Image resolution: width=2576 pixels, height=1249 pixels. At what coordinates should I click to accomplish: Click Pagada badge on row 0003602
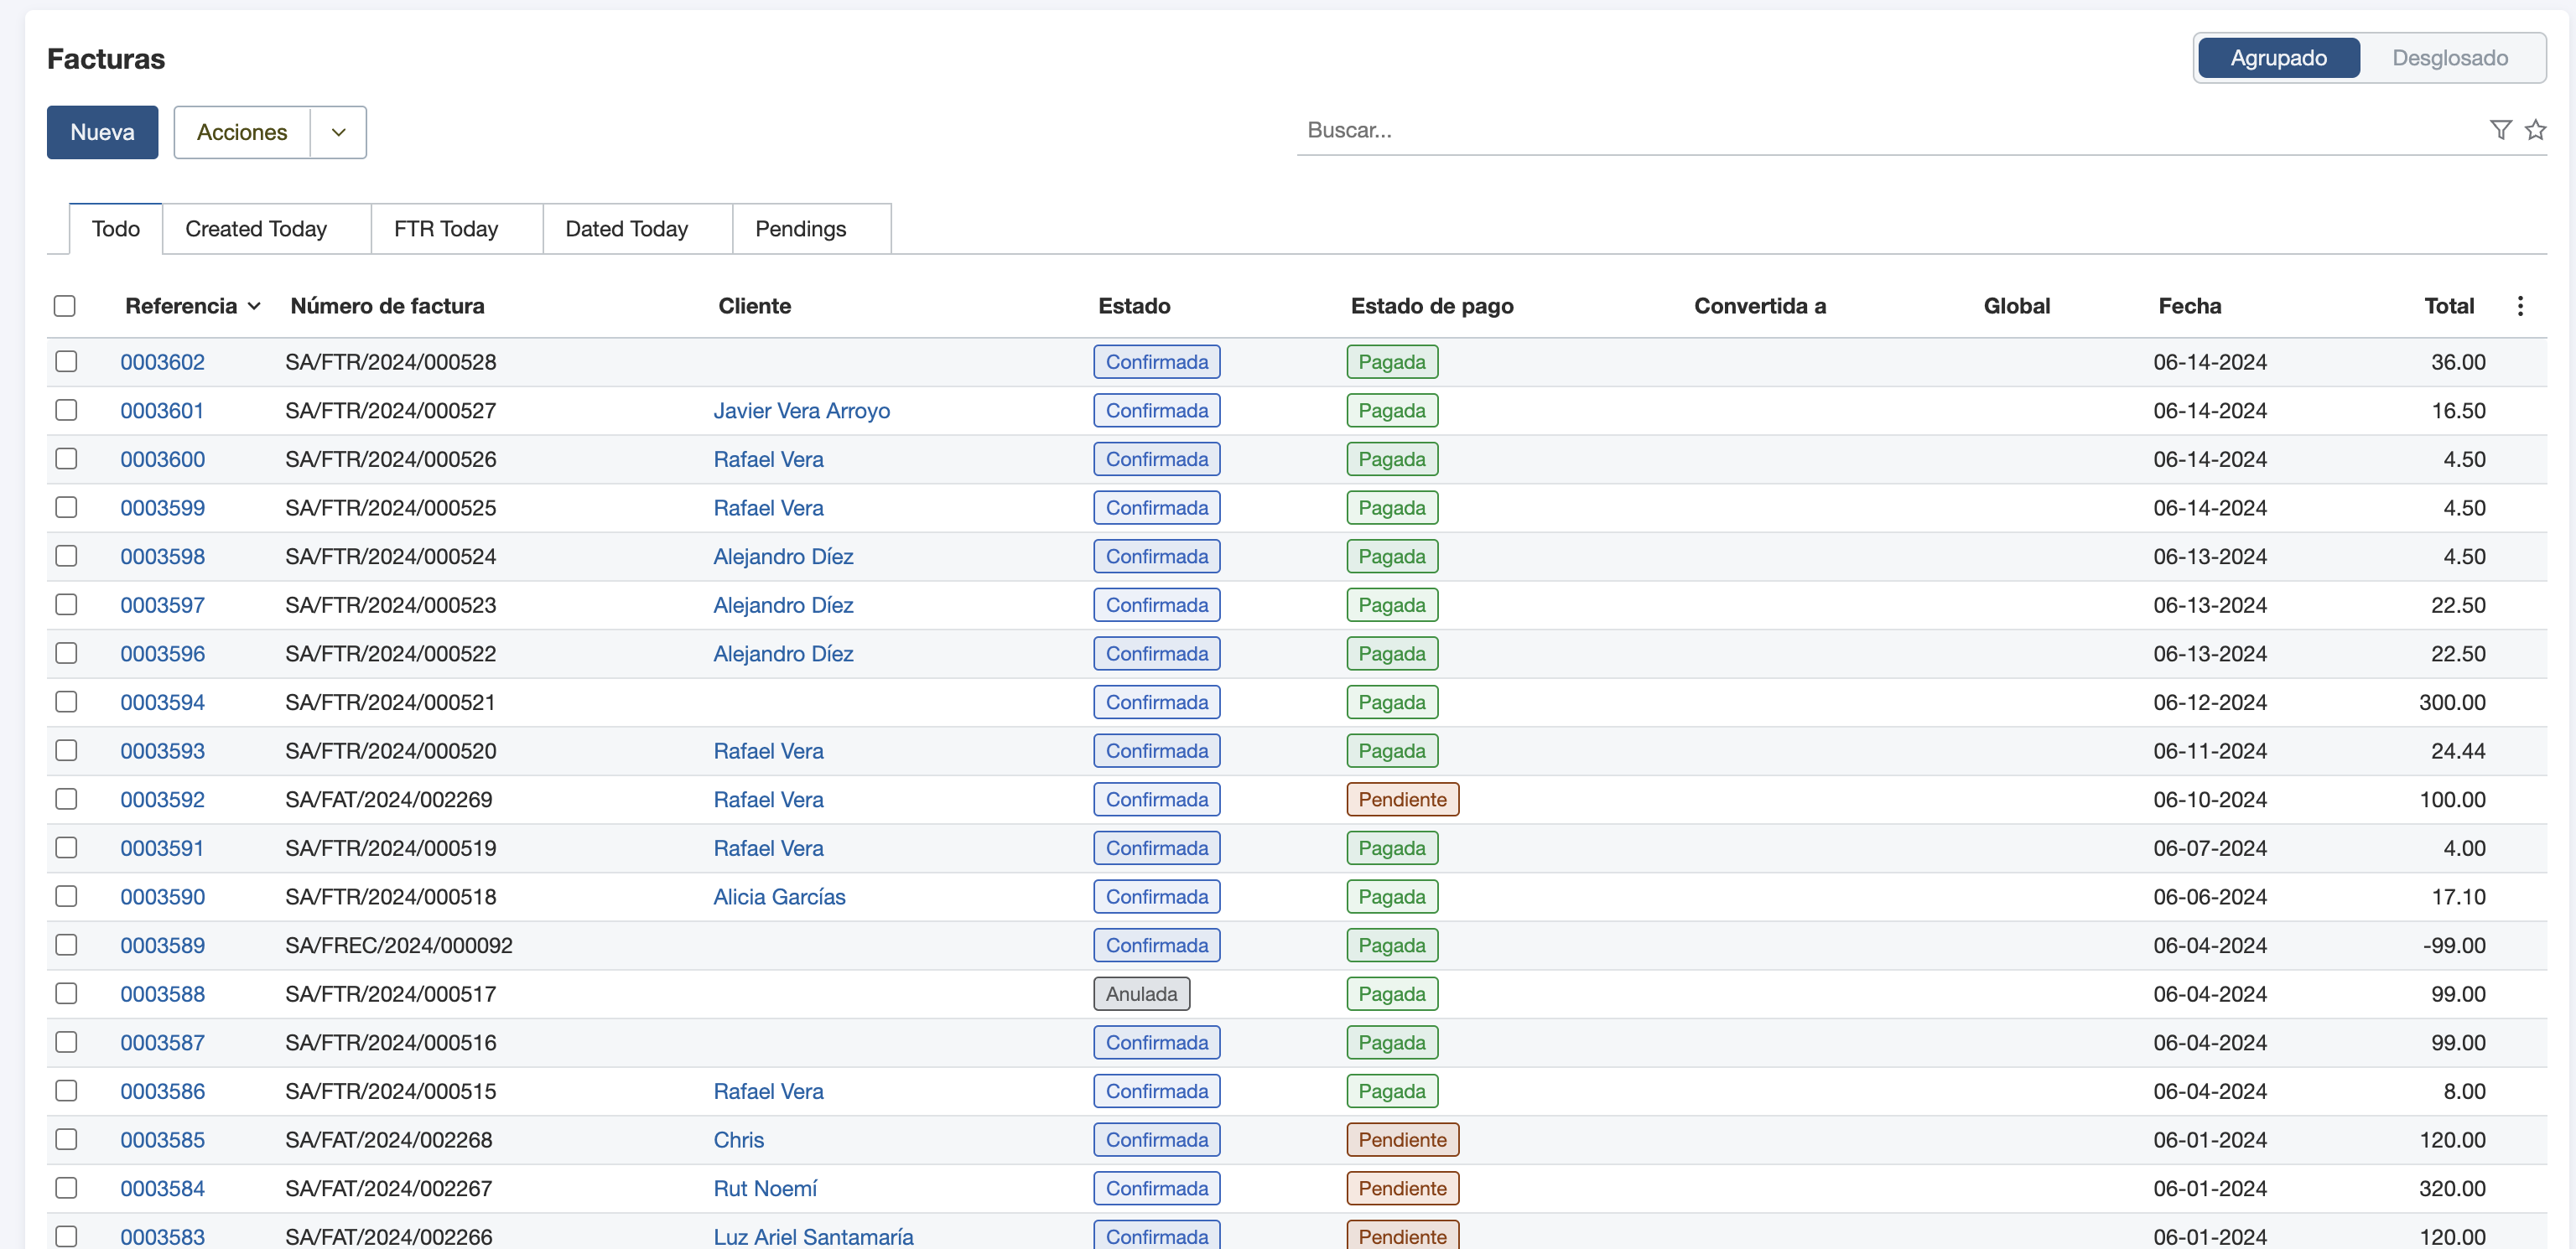1392,362
